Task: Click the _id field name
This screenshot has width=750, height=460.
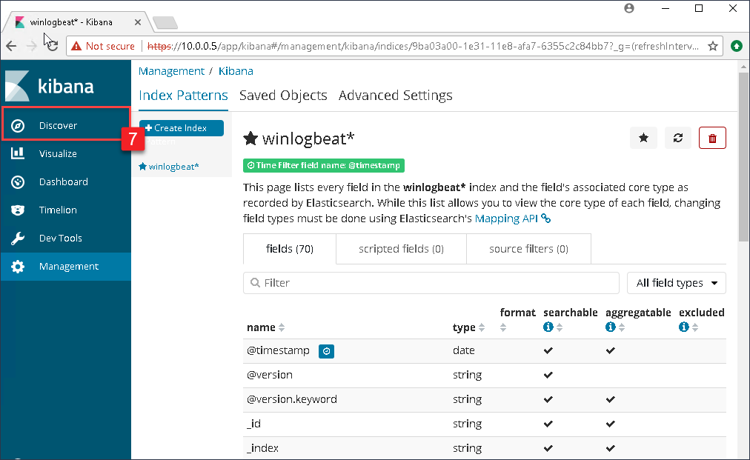Action: click(253, 424)
